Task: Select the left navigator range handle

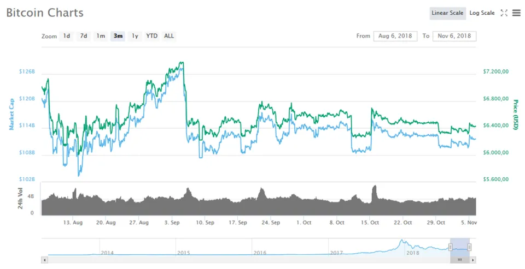Action: tap(450, 247)
